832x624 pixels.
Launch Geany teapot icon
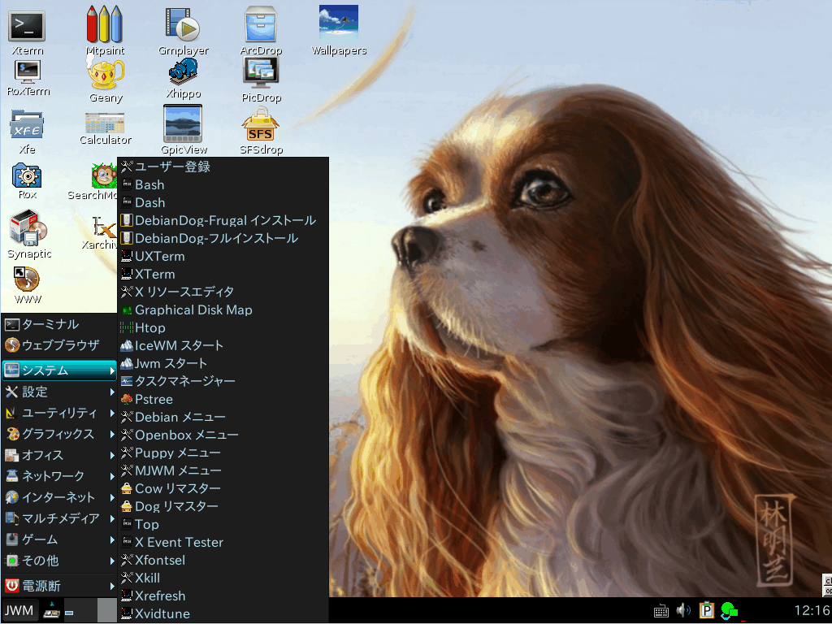pos(106,79)
